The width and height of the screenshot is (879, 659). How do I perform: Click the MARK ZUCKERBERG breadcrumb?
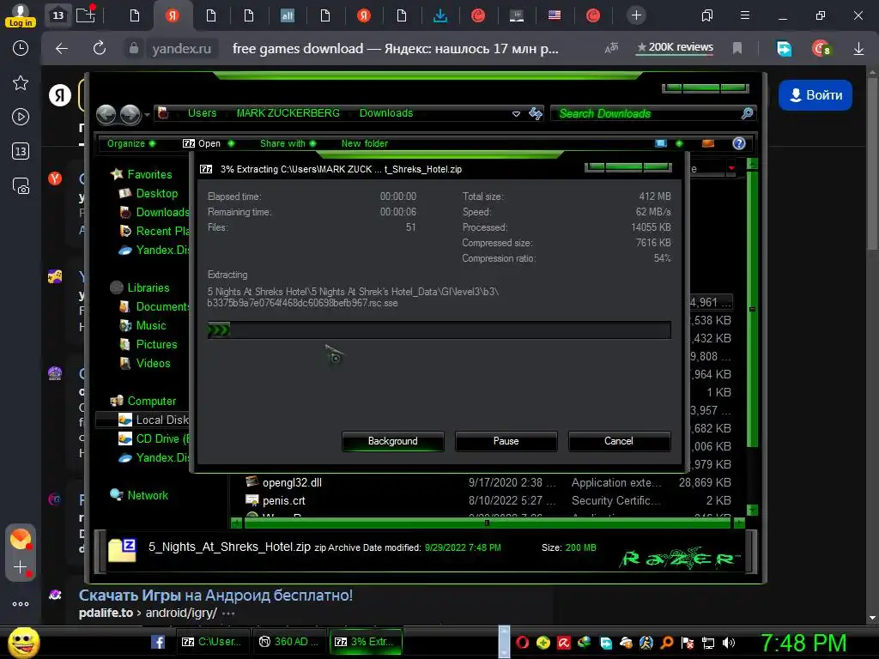pyautogui.click(x=288, y=113)
